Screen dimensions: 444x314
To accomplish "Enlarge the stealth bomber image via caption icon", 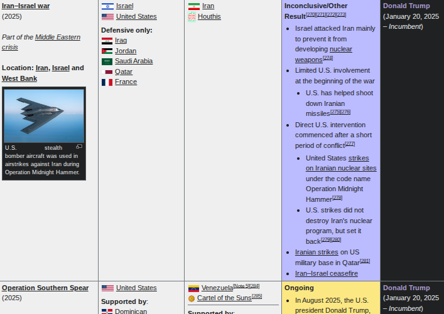I will [x=79, y=147].
